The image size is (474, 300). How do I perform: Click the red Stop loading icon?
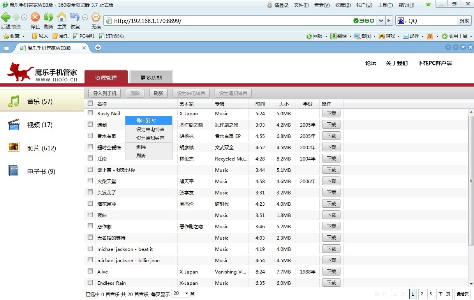click(x=35, y=17)
